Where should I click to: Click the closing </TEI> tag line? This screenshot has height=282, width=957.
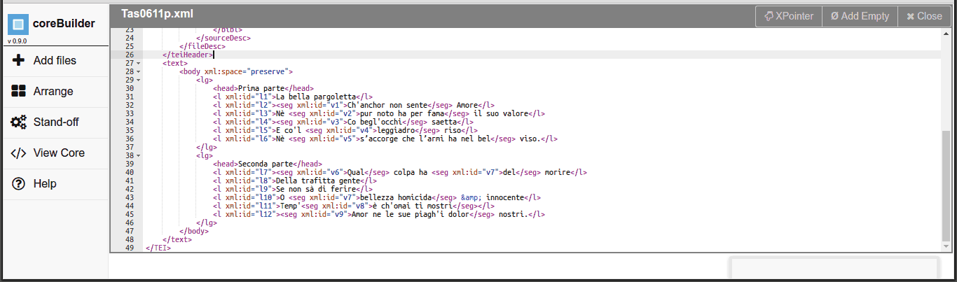point(158,248)
